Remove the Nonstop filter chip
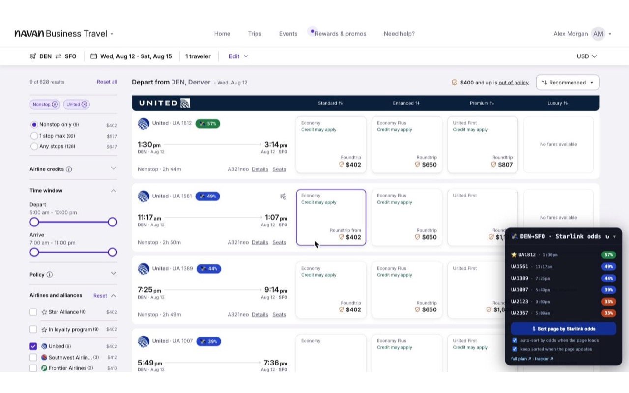The image size is (629, 393). pyautogui.click(x=55, y=104)
